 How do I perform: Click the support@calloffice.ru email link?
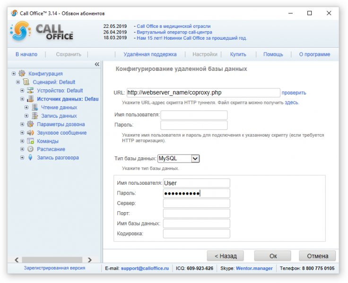pos(145,268)
